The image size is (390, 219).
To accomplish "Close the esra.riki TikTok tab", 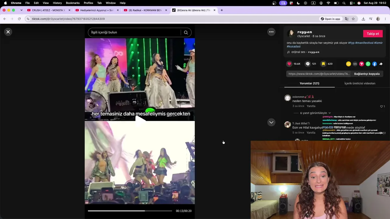I will tap(214, 10).
